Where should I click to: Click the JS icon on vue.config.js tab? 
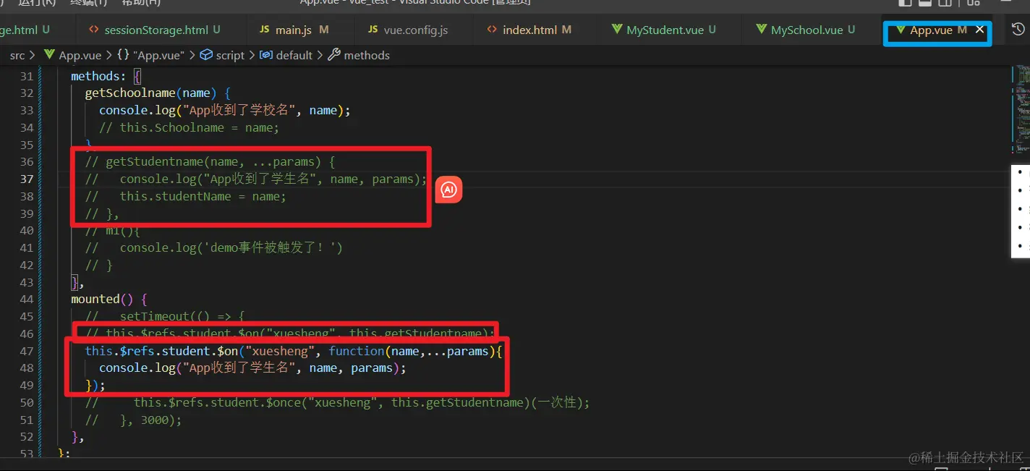point(373,30)
